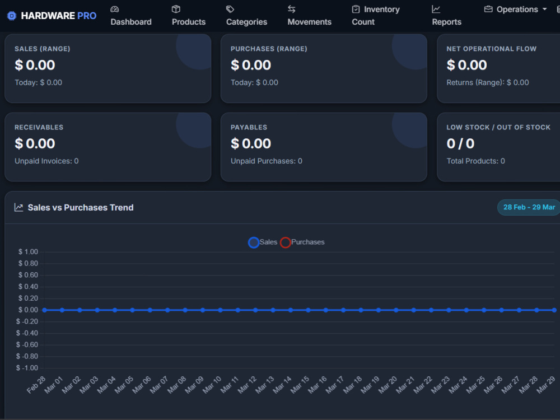Image resolution: width=560 pixels, height=420 pixels.
Task: Click the $ 1.00 y-axis label
Action: click(x=28, y=252)
